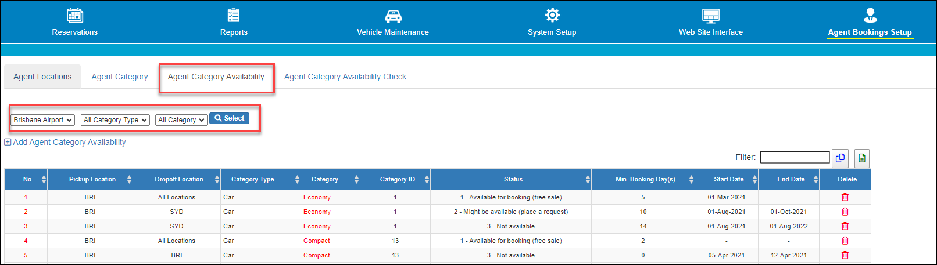Delete row 5 using its trash icon
The height and width of the screenshot is (265, 937).
coord(845,255)
